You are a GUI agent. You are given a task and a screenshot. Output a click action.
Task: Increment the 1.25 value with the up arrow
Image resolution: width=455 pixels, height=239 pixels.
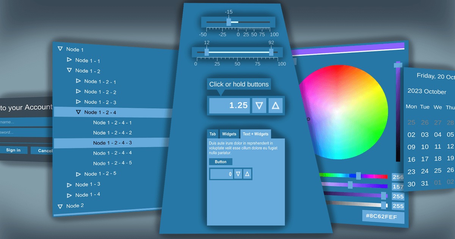pos(275,105)
